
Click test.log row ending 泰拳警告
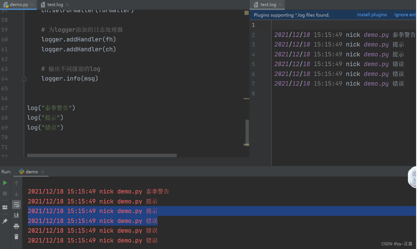click(345, 35)
